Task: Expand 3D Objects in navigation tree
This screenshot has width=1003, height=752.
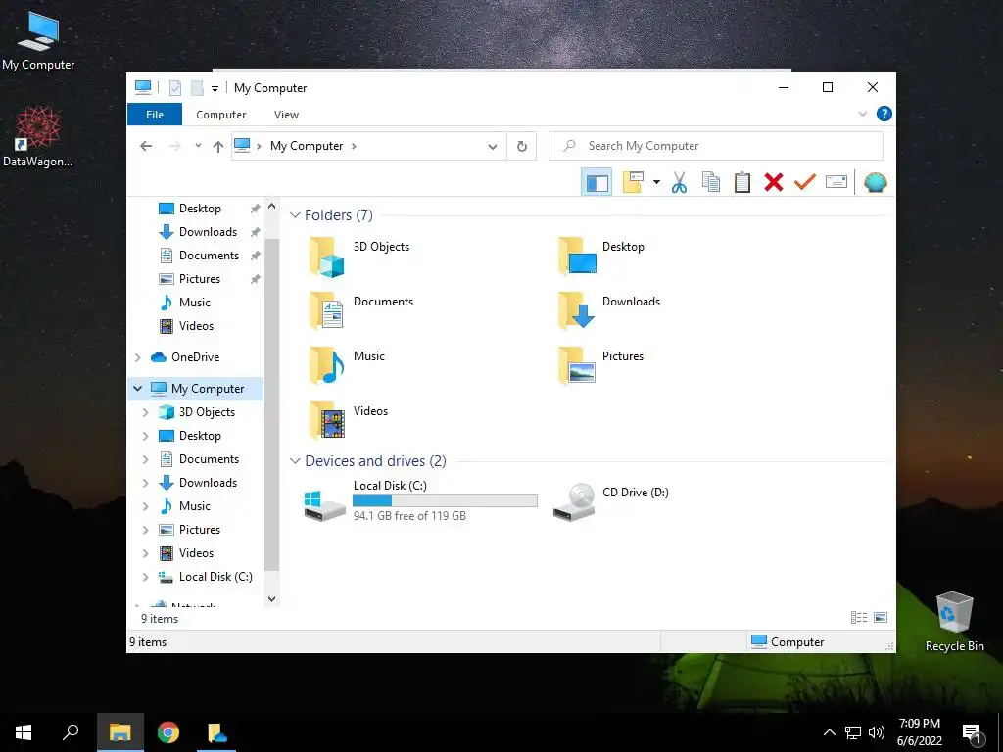Action: [146, 412]
